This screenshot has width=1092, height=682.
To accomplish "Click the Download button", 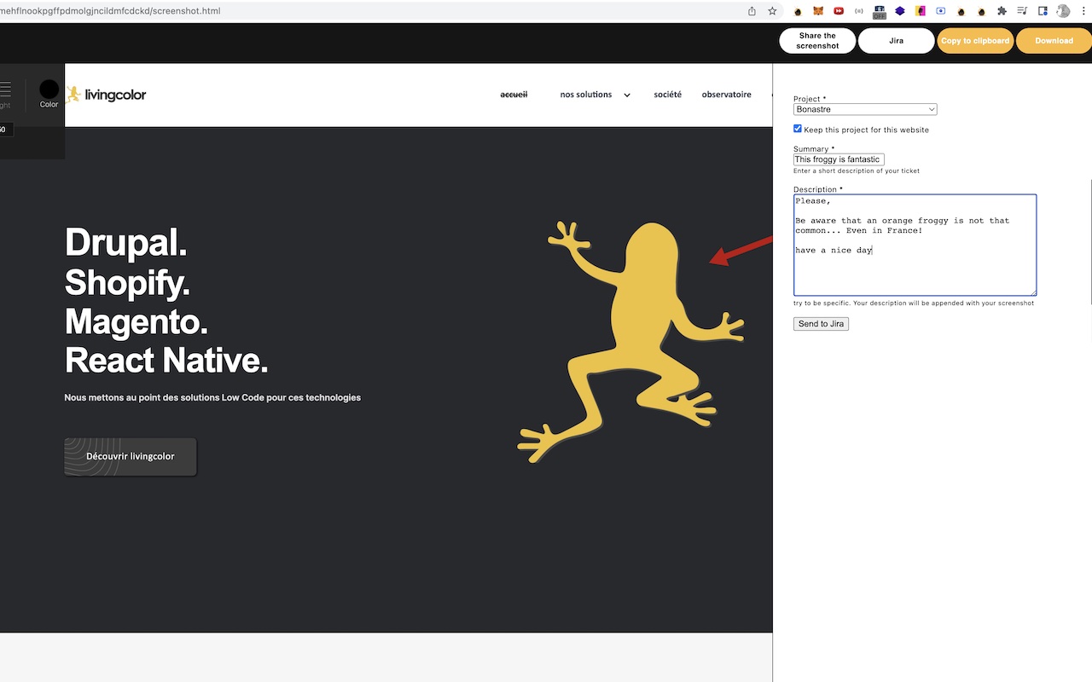I will coord(1054,41).
